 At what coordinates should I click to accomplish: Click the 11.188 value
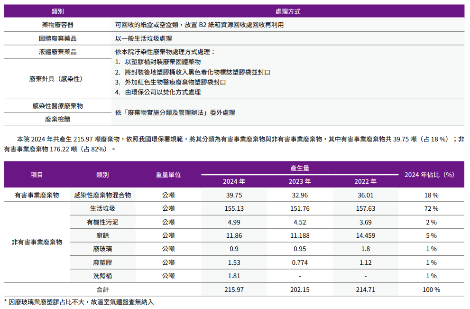[300, 235]
